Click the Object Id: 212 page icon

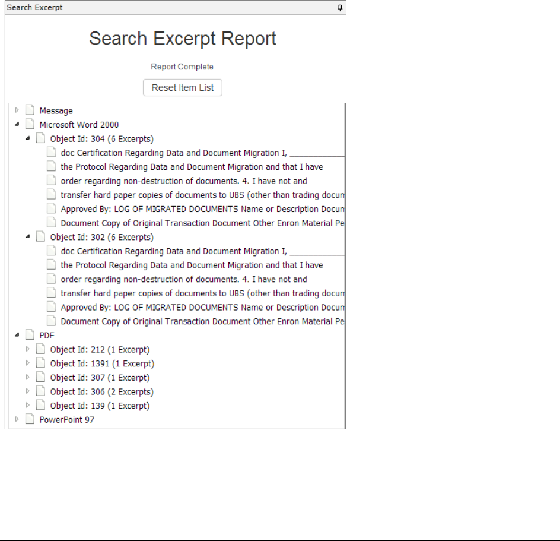tap(41, 349)
